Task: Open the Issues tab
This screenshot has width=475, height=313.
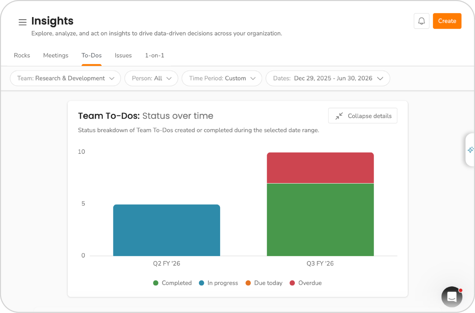Action: (123, 55)
